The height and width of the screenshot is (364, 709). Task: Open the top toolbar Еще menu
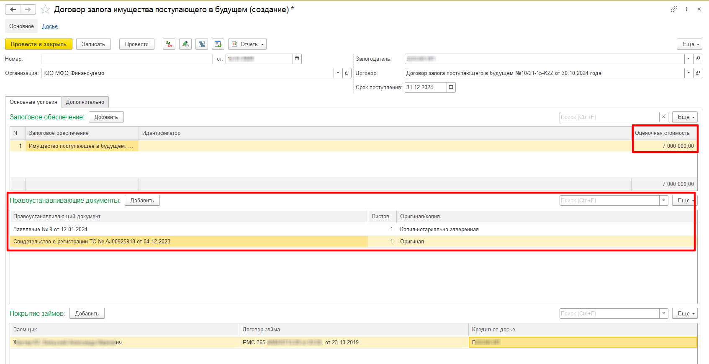689,44
